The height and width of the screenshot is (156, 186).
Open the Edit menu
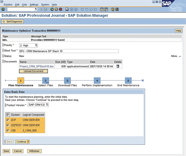pos(17,5)
